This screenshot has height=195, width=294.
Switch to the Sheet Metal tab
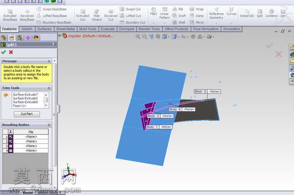click(66, 29)
